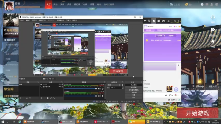Open the OBS Tools menu
The image size is (221, 124).
tap(68, 20)
